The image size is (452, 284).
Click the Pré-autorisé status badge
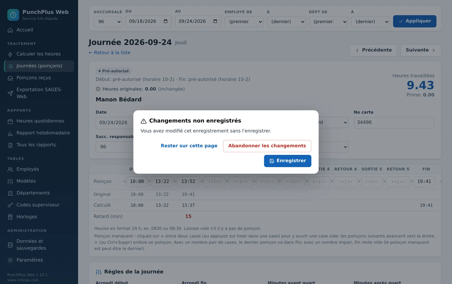[x=114, y=71]
